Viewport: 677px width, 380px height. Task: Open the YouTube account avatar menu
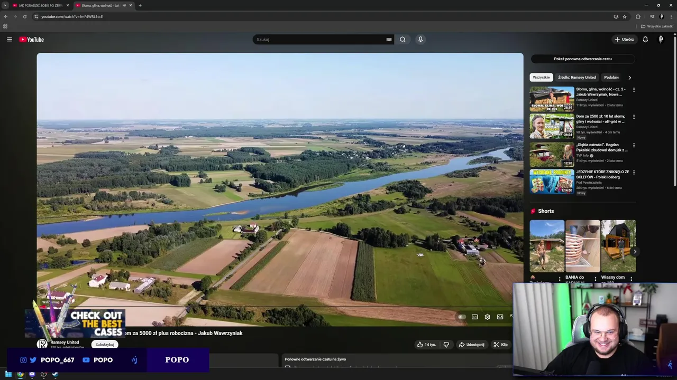point(661,40)
